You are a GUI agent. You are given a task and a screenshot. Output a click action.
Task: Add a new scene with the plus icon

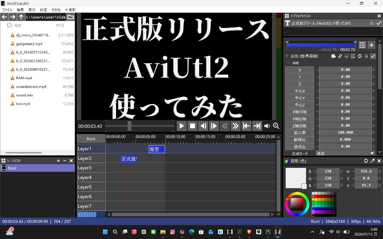(58, 161)
